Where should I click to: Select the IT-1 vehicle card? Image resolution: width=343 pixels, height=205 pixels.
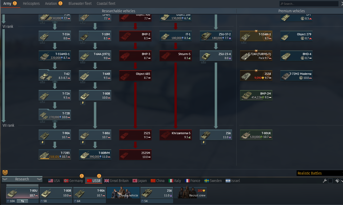point(176,36)
